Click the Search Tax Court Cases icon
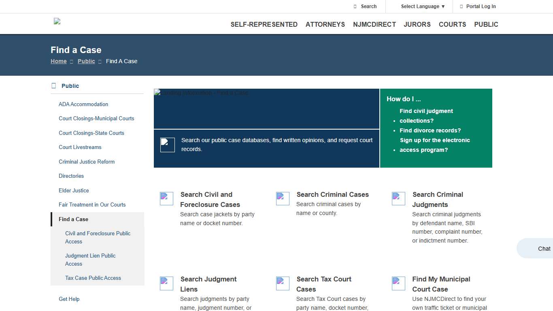Image resolution: width=553 pixels, height=311 pixels. [283, 283]
